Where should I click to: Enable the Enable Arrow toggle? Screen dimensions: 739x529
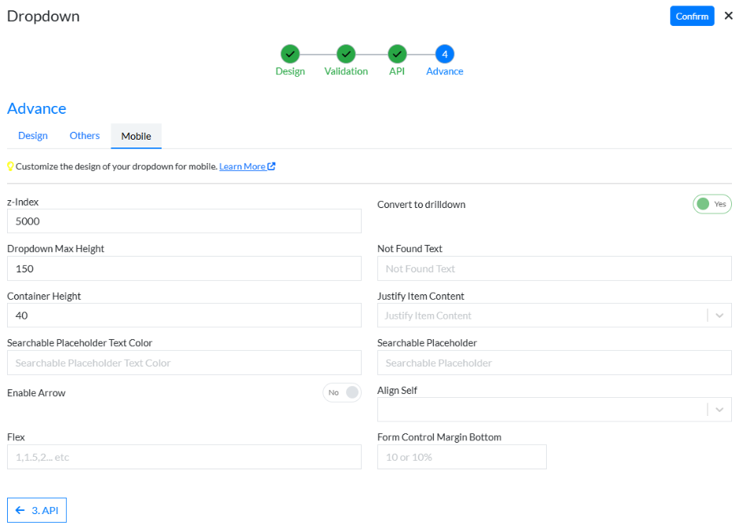(342, 392)
